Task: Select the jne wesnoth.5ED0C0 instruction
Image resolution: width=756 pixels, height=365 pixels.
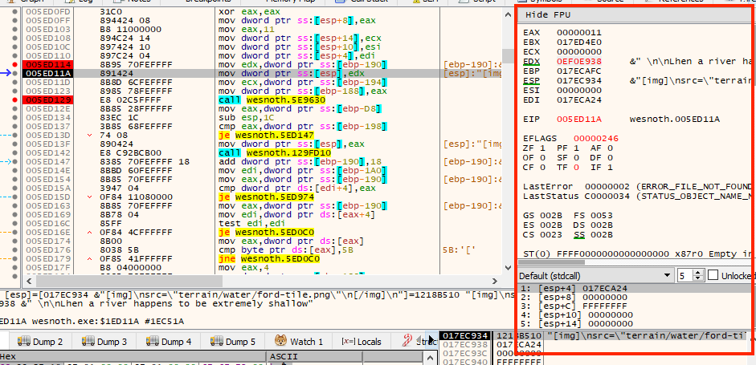Action: tap(268, 259)
